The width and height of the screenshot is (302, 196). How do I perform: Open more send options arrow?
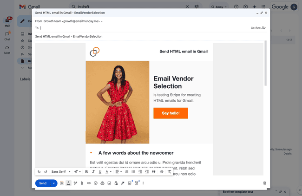tap(54, 183)
